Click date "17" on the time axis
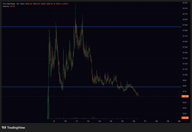This screenshot has height=132, width=192. pyautogui.click(x=145, y=121)
